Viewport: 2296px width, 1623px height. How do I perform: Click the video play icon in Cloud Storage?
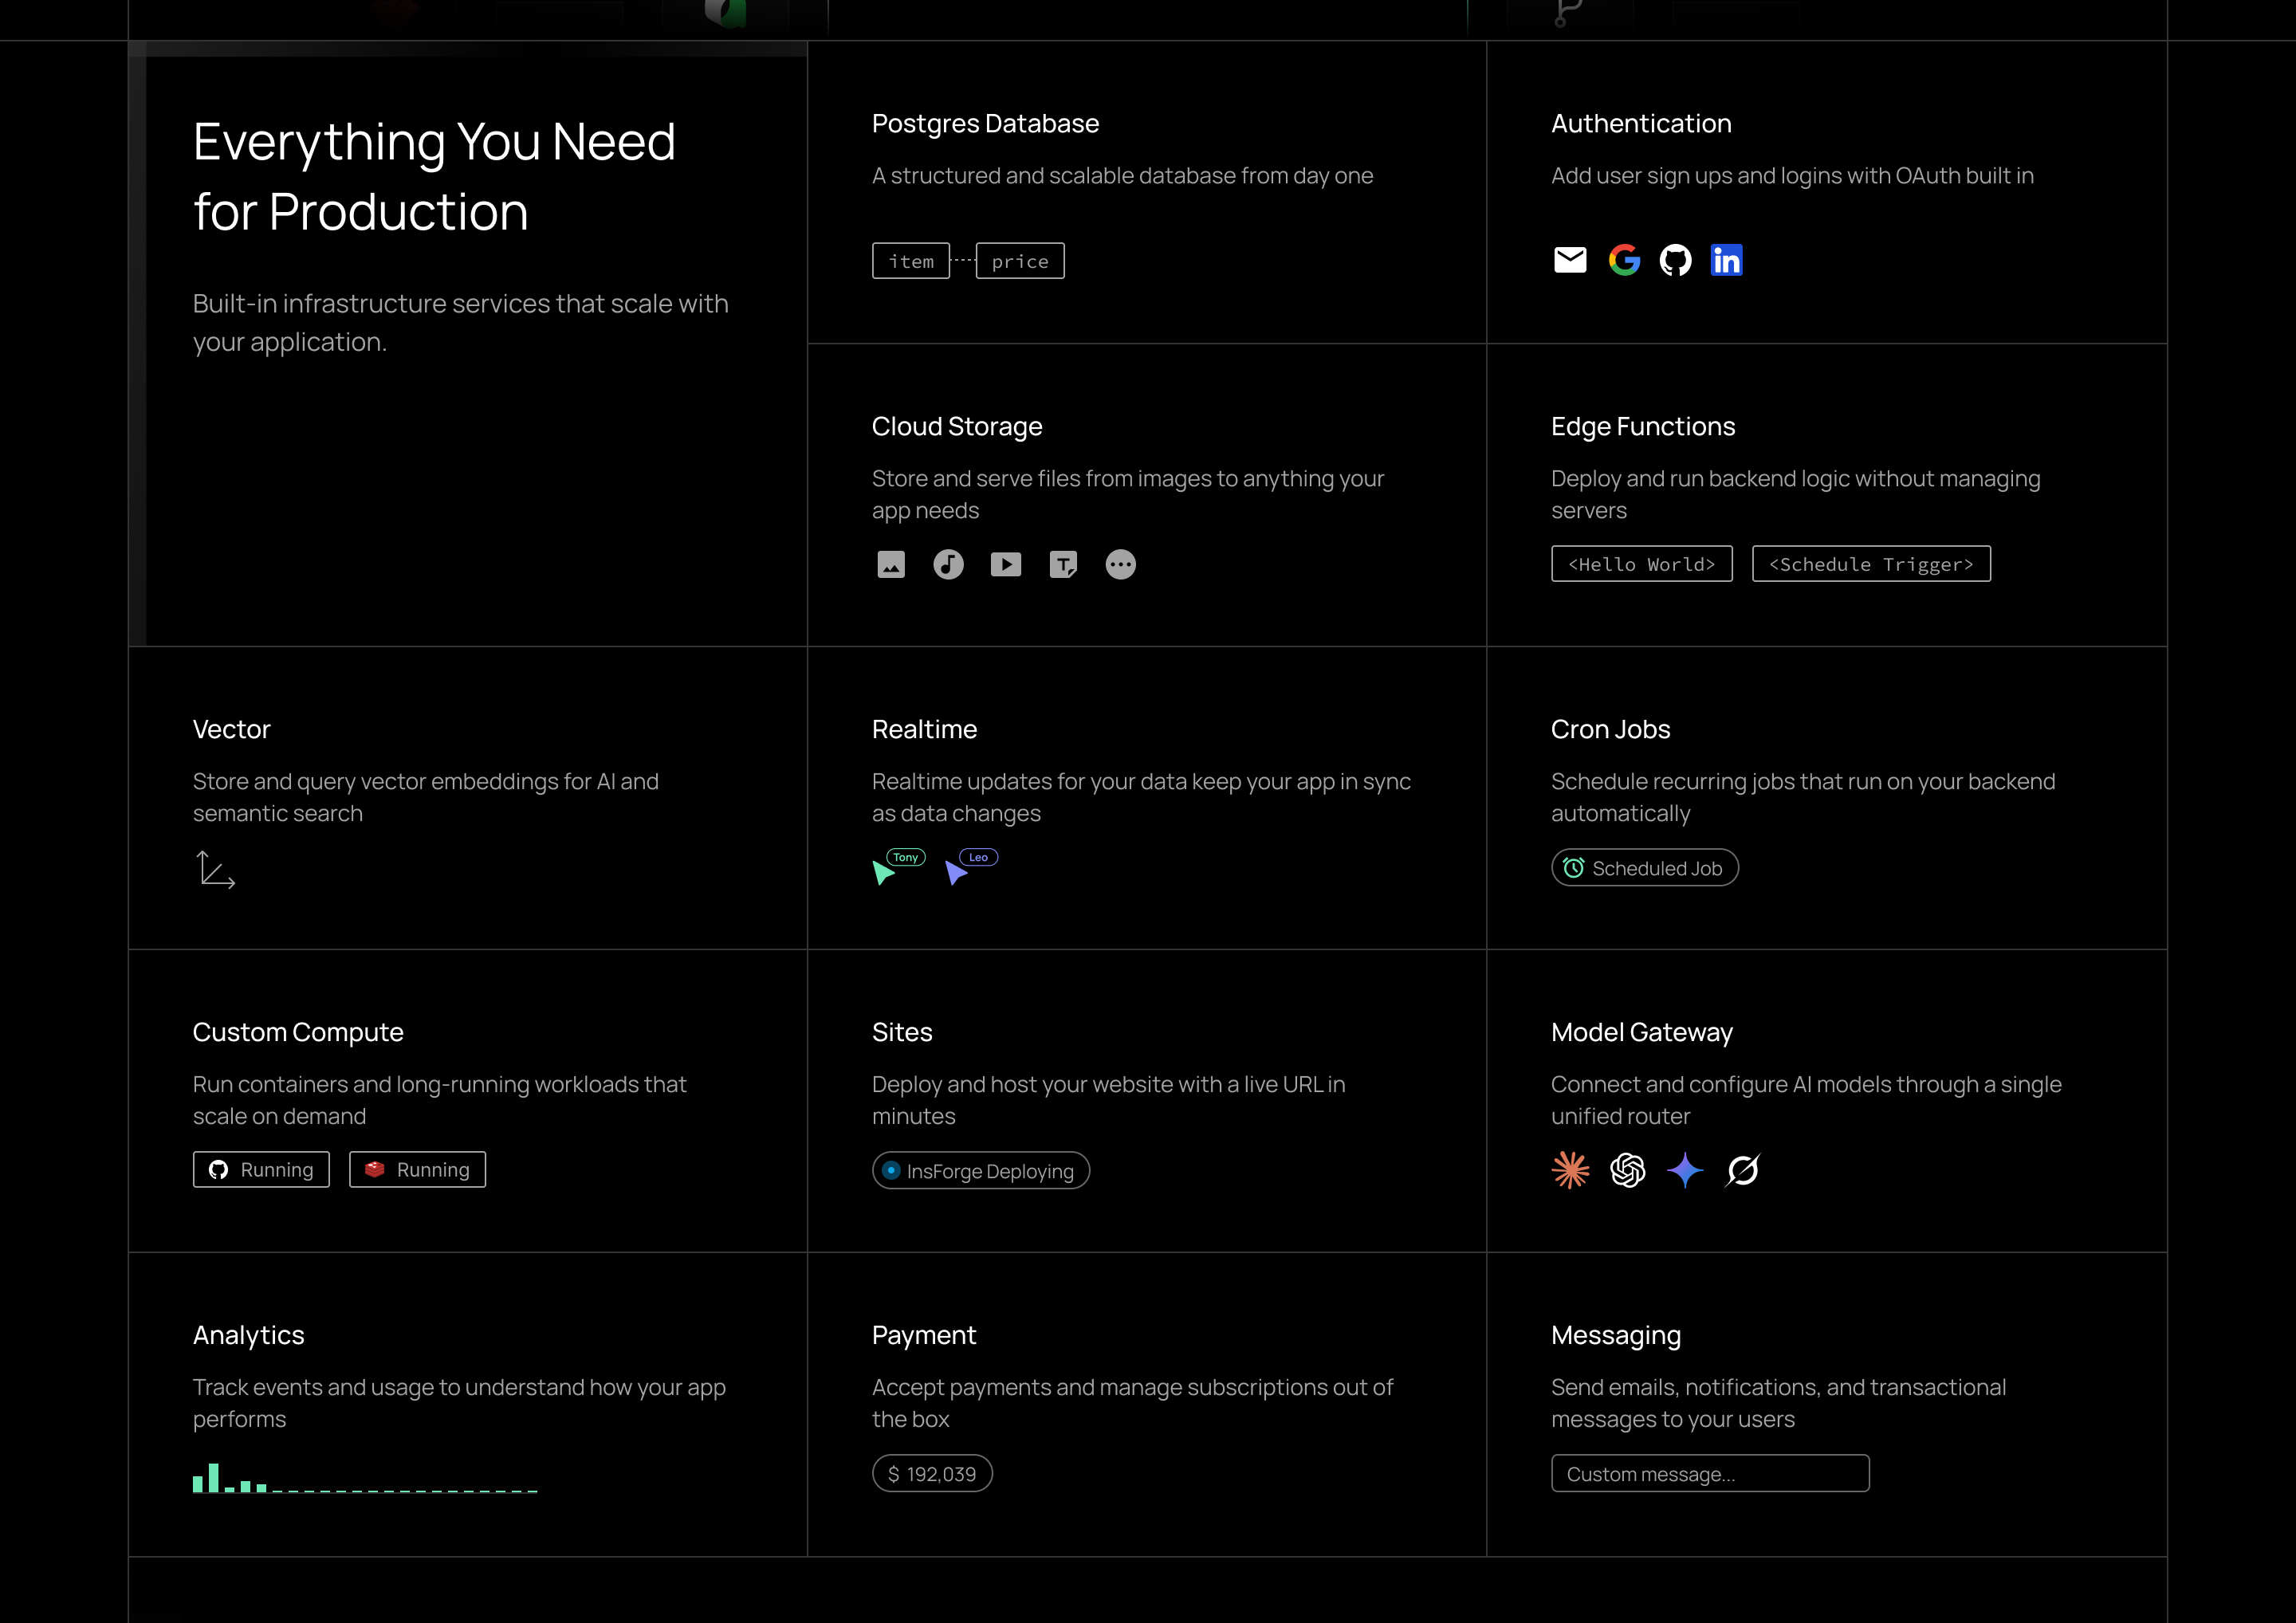point(1006,564)
